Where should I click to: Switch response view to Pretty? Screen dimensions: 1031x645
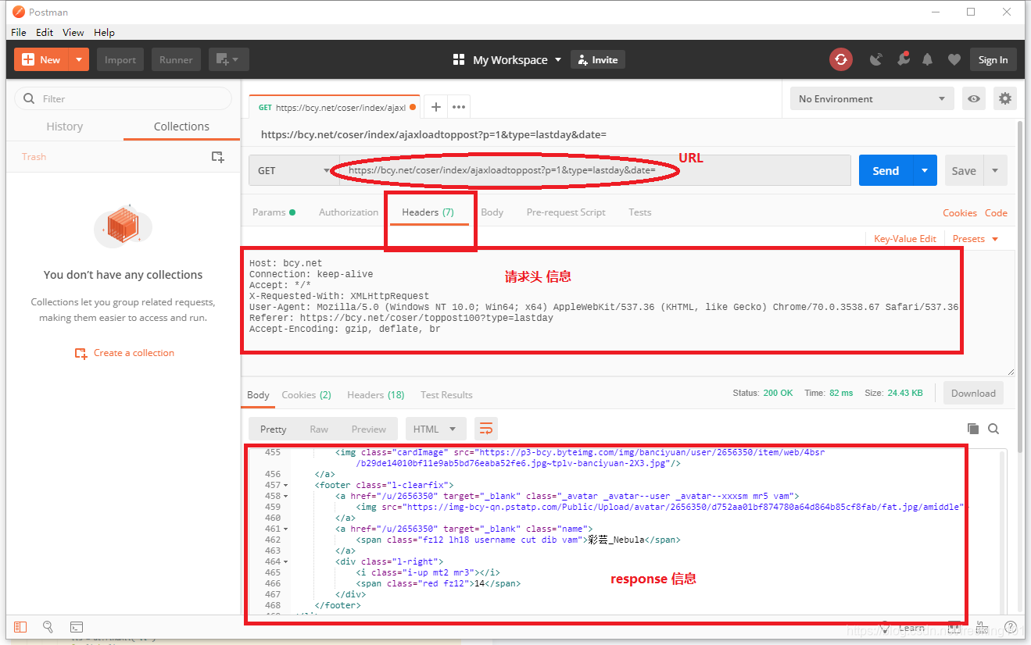click(x=274, y=429)
